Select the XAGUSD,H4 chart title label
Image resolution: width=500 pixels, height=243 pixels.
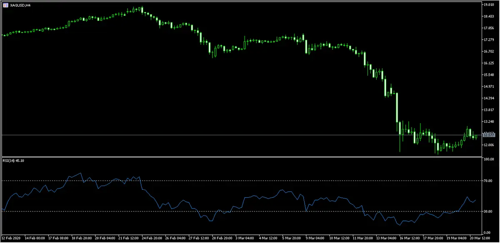[x=20, y=5]
